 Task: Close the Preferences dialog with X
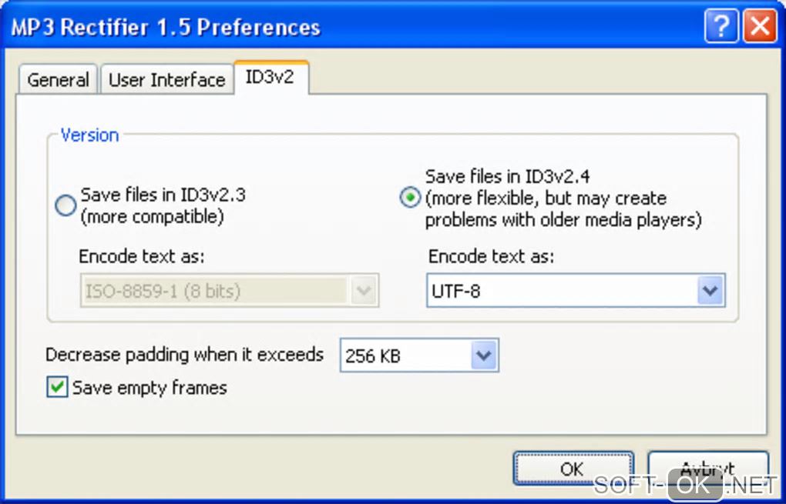pos(760,28)
